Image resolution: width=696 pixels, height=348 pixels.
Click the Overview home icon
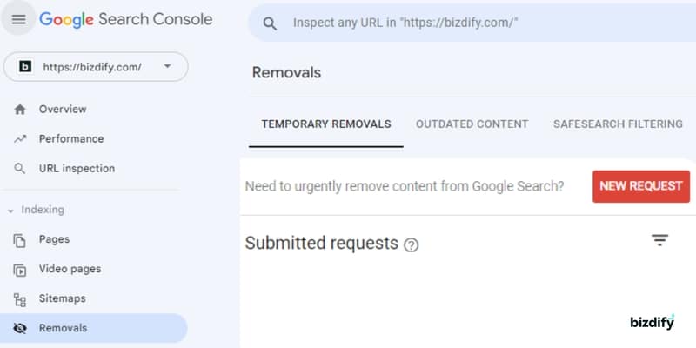point(20,110)
